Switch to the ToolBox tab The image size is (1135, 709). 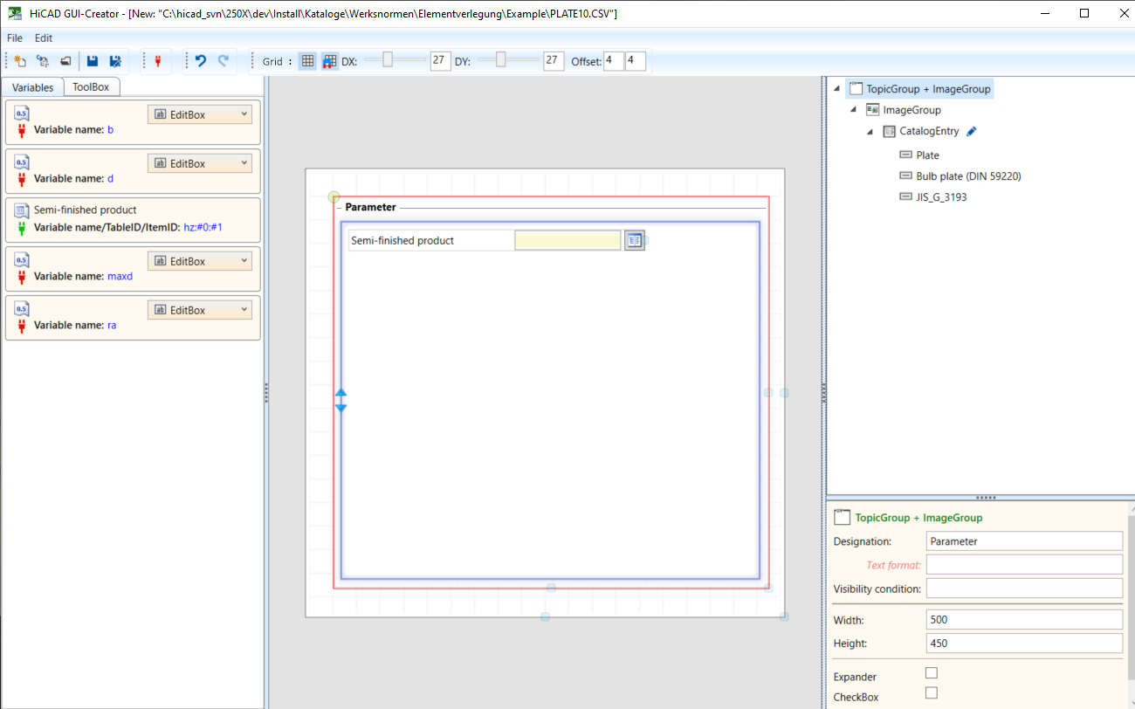point(91,87)
